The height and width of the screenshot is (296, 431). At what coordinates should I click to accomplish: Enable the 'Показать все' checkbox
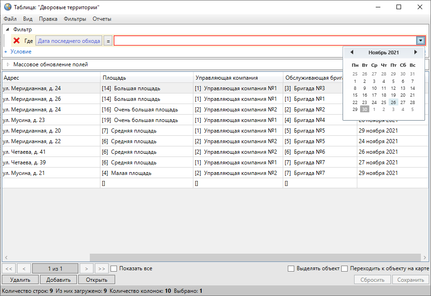click(114, 268)
